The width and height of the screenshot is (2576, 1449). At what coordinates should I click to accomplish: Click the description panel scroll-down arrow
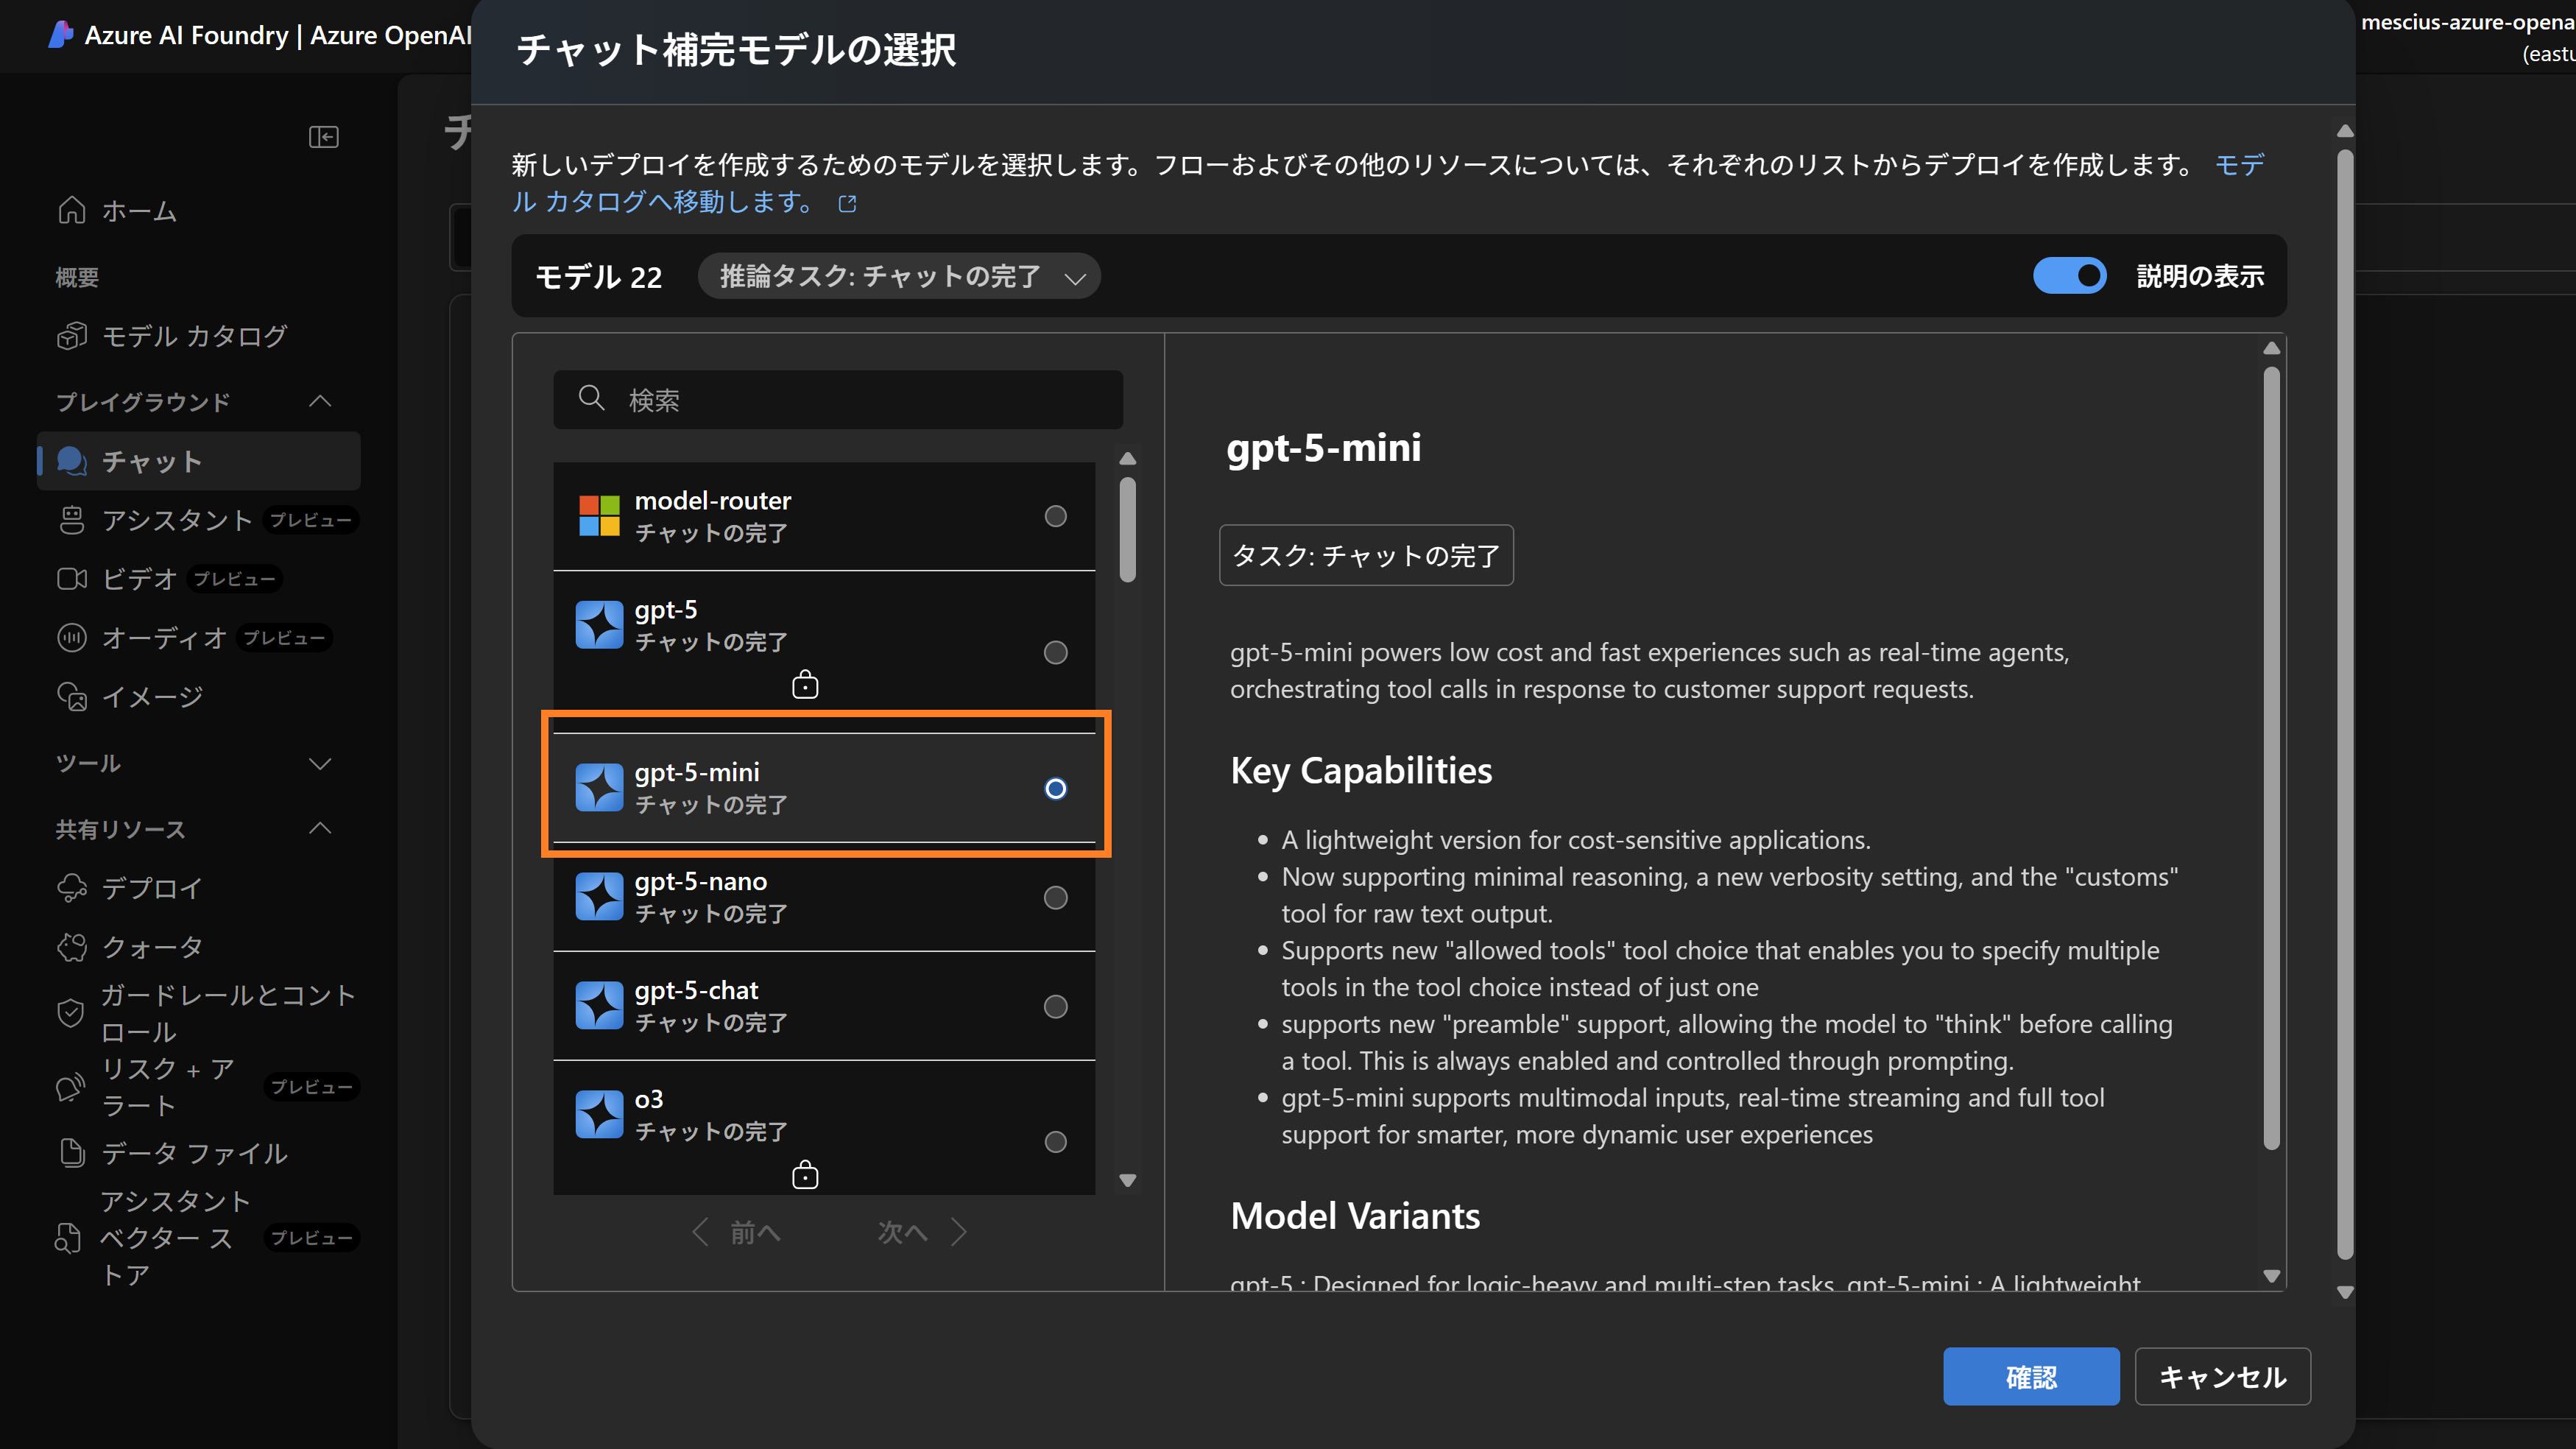2272,1277
